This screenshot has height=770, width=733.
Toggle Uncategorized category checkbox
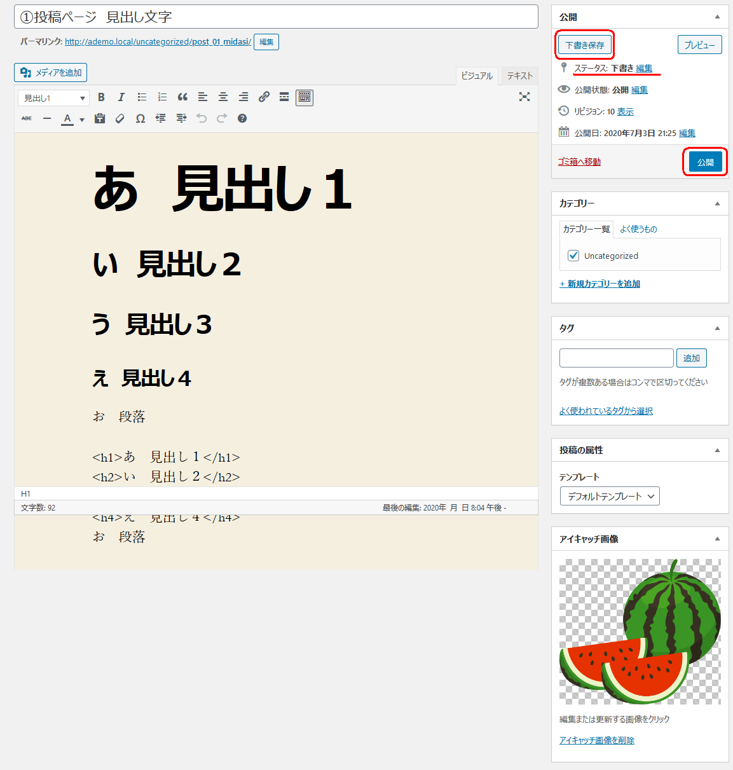point(573,256)
